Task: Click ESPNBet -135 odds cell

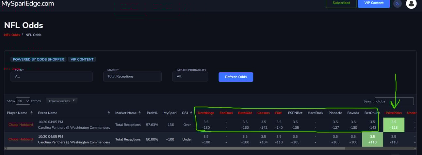Action: point(295,128)
